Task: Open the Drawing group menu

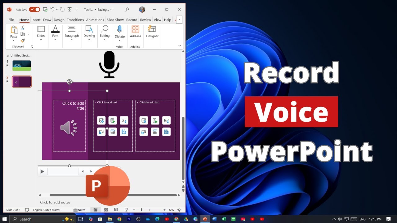Action: coord(89,33)
